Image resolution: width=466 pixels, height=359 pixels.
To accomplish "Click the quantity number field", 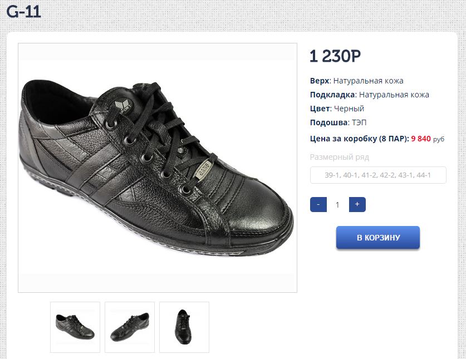I will [x=337, y=205].
